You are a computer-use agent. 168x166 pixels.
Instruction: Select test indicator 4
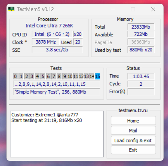pos(37,76)
